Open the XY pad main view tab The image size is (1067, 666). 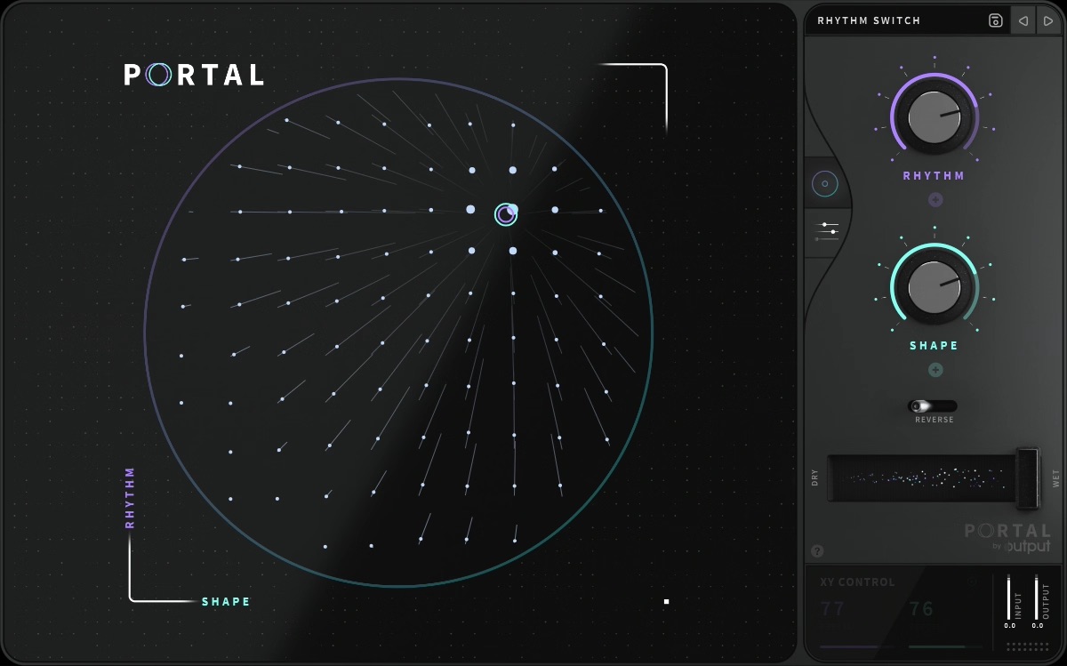click(824, 184)
